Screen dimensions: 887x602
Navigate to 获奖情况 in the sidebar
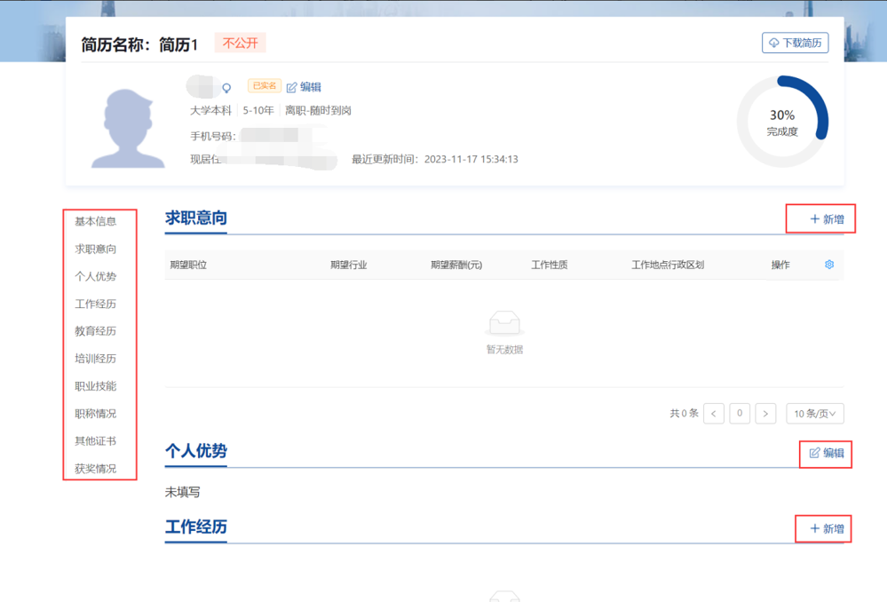coord(95,469)
